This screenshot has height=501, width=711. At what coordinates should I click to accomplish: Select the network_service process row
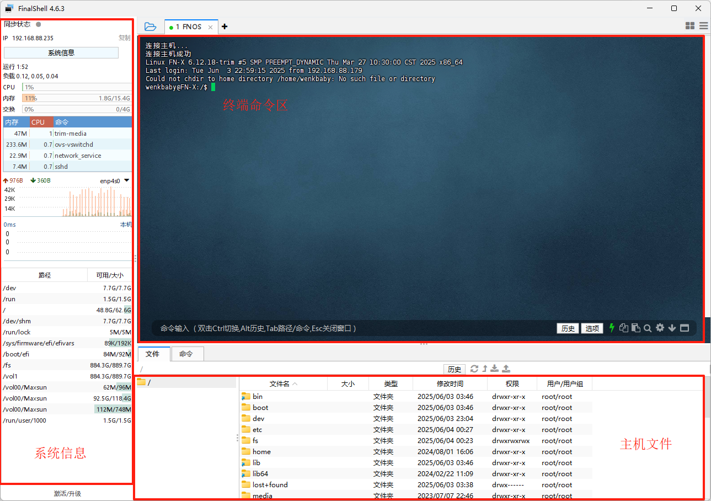pos(67,156)
